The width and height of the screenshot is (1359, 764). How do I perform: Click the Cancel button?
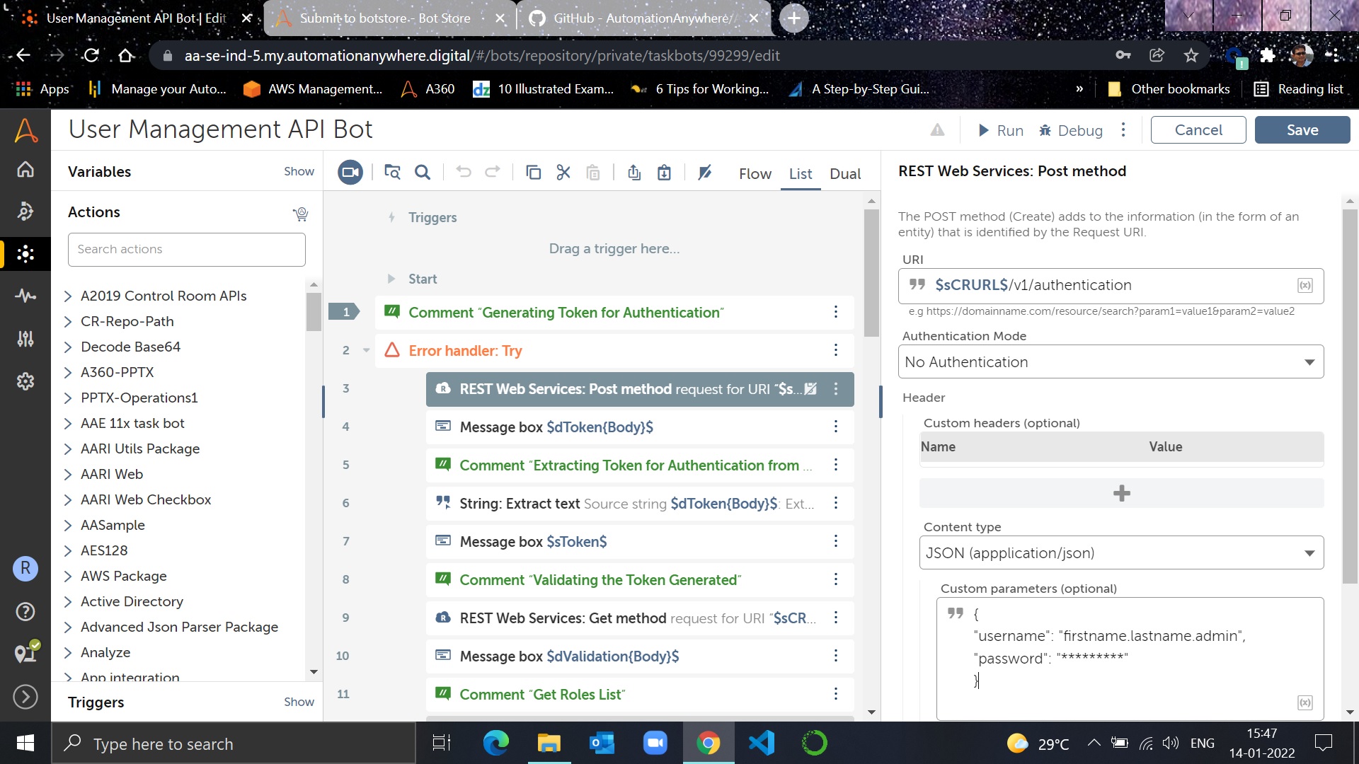(x=1198, y=130)
